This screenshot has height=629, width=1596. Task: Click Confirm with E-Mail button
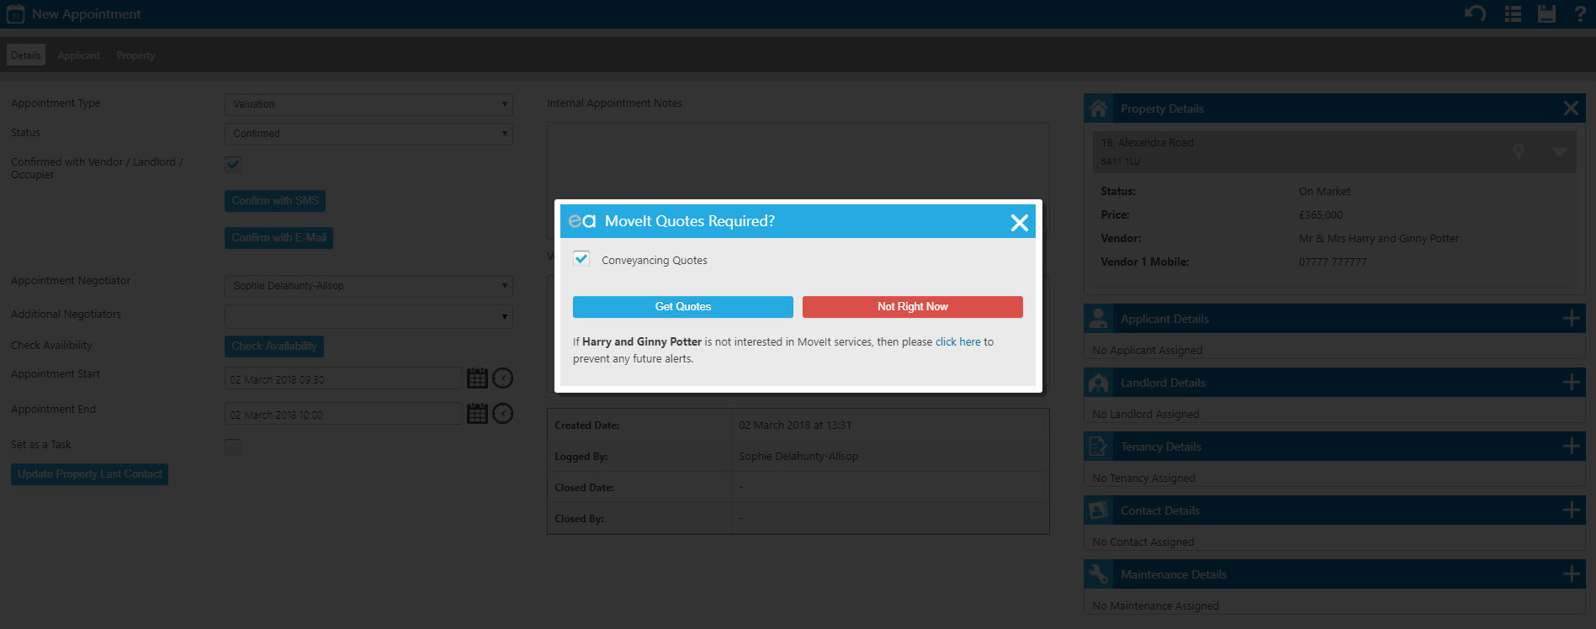pyautogui.click(x=278, y=238)
